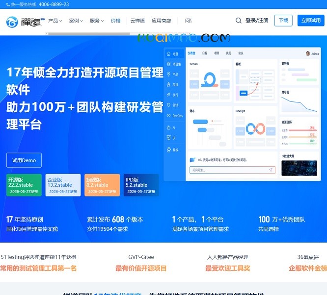
Task: Select the 测试 icon in dashboard sidebar
Action: click(169, 105)
